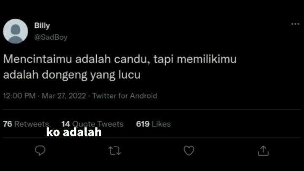Click the word 'Mencintaimu' in the tweet
The image size is (304, 171).
click(x=38, y=59)
